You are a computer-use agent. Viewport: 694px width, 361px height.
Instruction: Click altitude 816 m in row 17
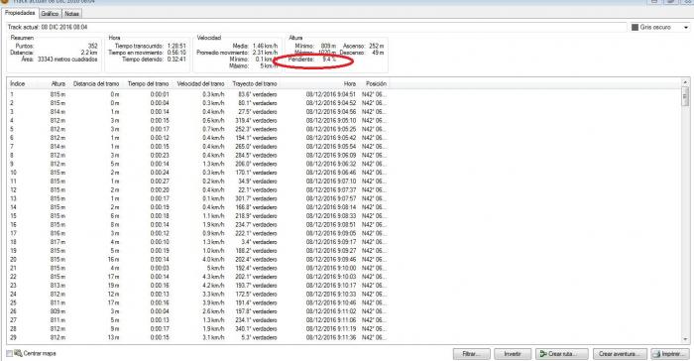pyautogui.click(x=58, y=233)
